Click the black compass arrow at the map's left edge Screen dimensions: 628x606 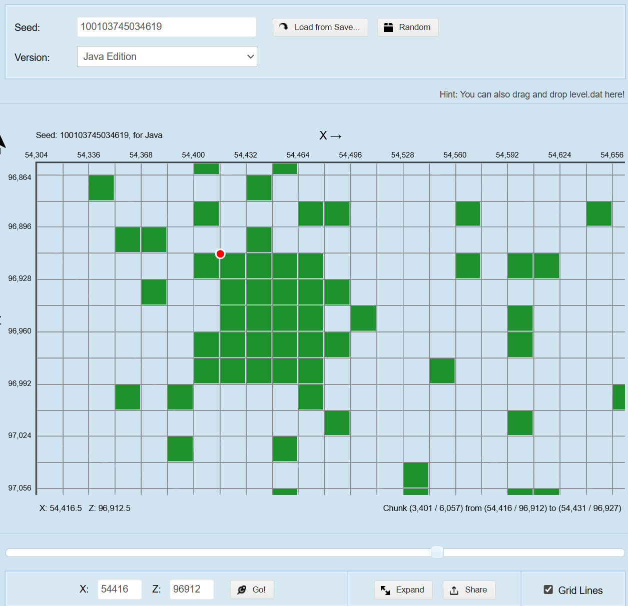(x=2, y=142)
